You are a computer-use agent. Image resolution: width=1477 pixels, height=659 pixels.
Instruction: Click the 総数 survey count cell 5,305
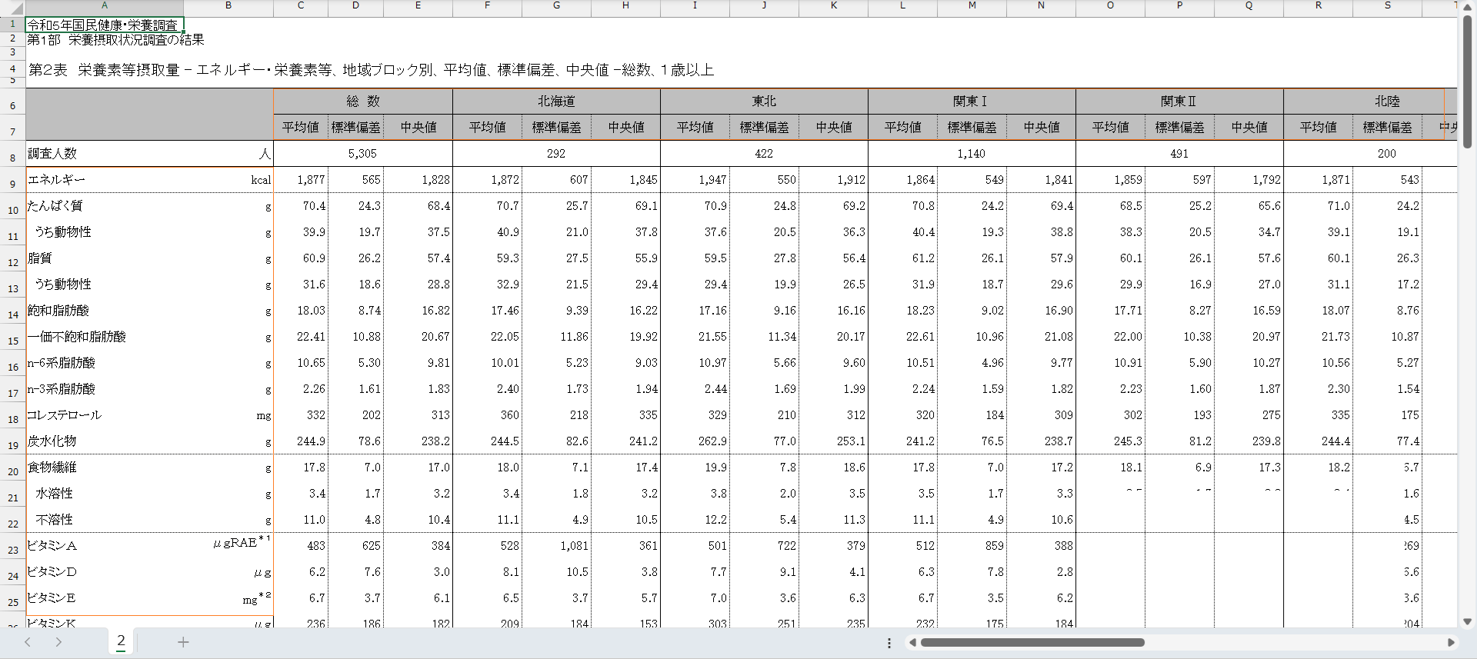[x=362, y=154]
